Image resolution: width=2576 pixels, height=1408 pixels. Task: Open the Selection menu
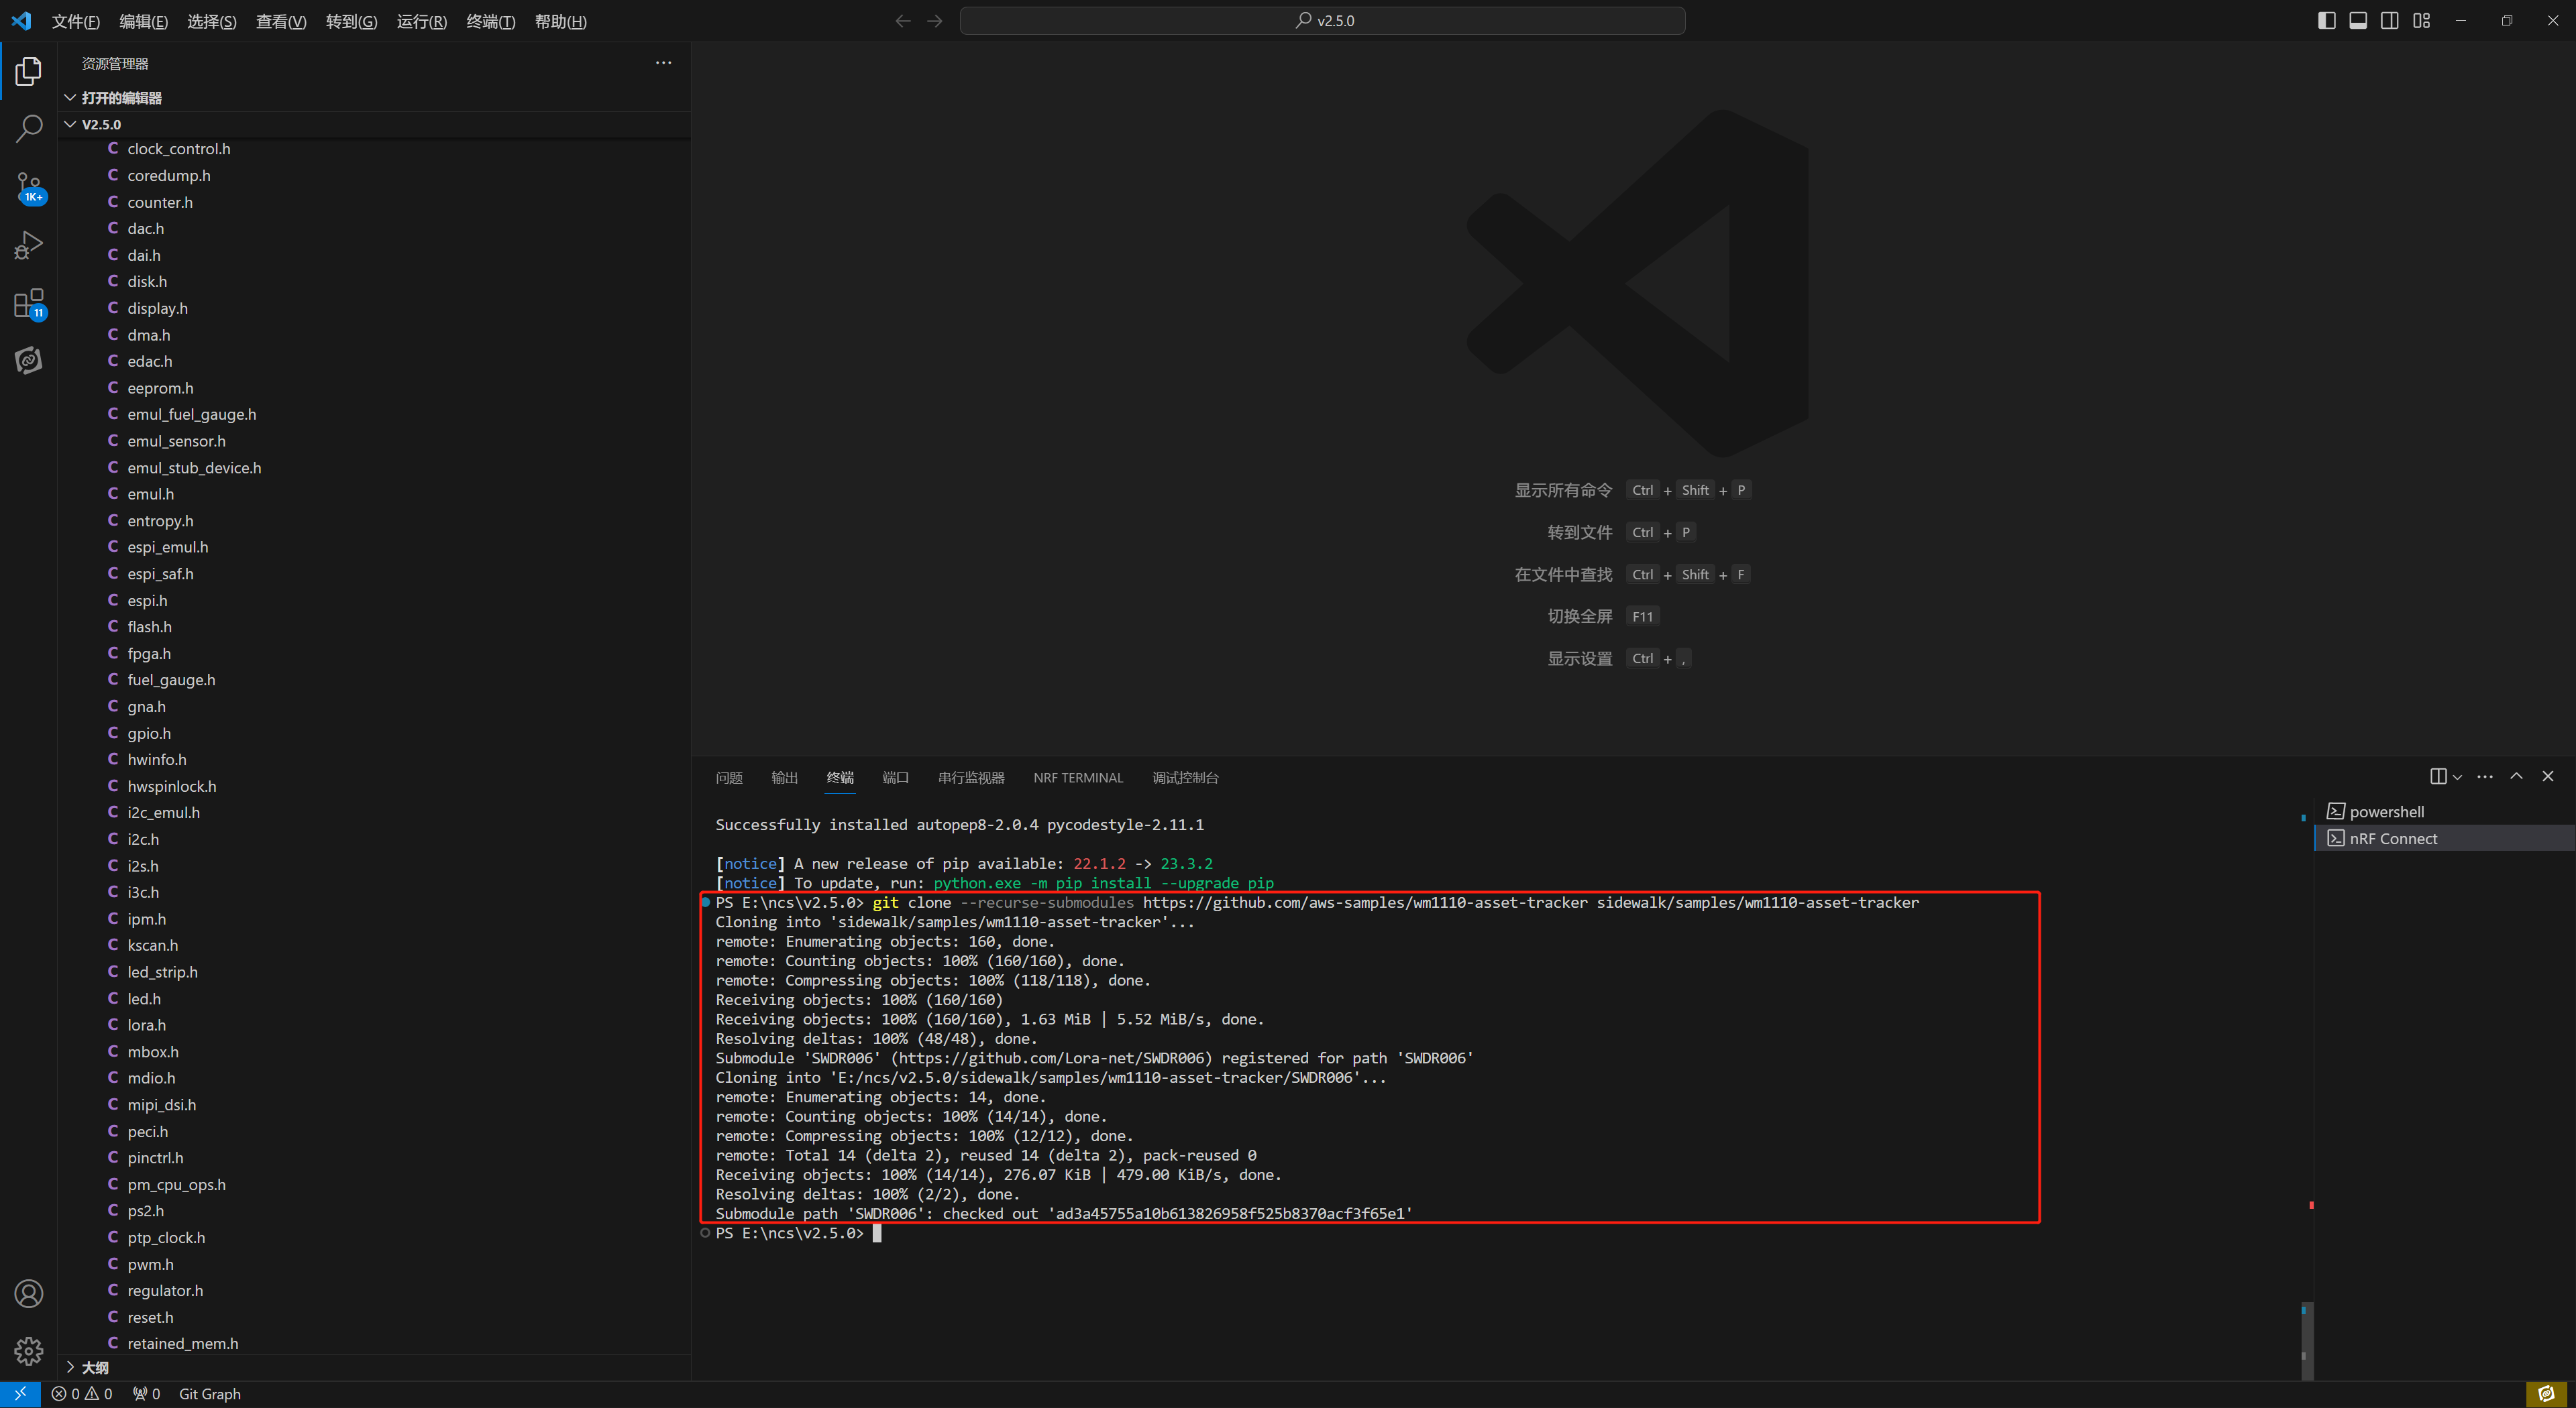[212, 21]
